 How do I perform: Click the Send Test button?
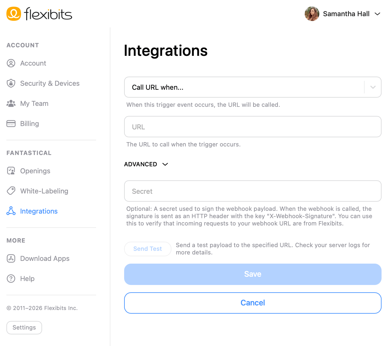click(x=148, y=249)
